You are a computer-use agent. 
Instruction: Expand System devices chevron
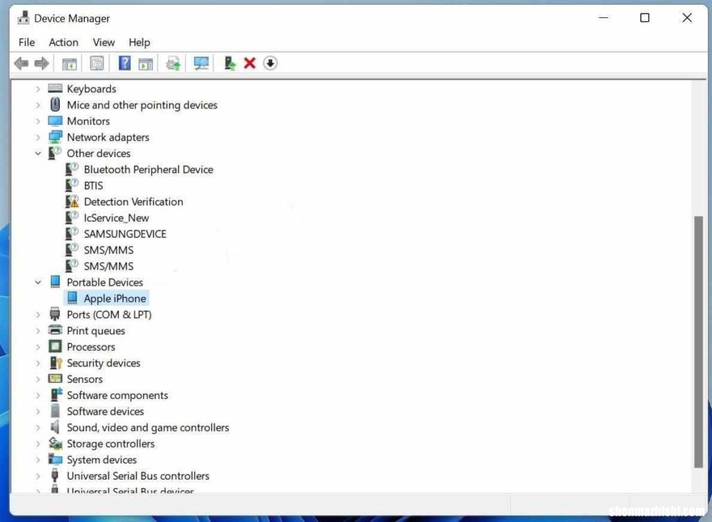pos(38,460)
